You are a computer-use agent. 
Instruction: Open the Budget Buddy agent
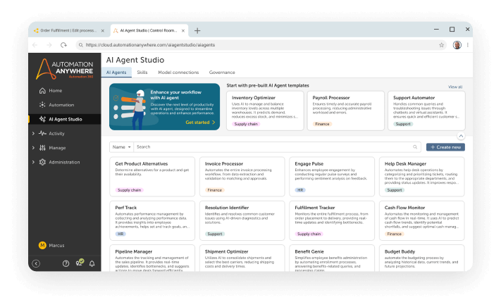click(x=422, y=258)
